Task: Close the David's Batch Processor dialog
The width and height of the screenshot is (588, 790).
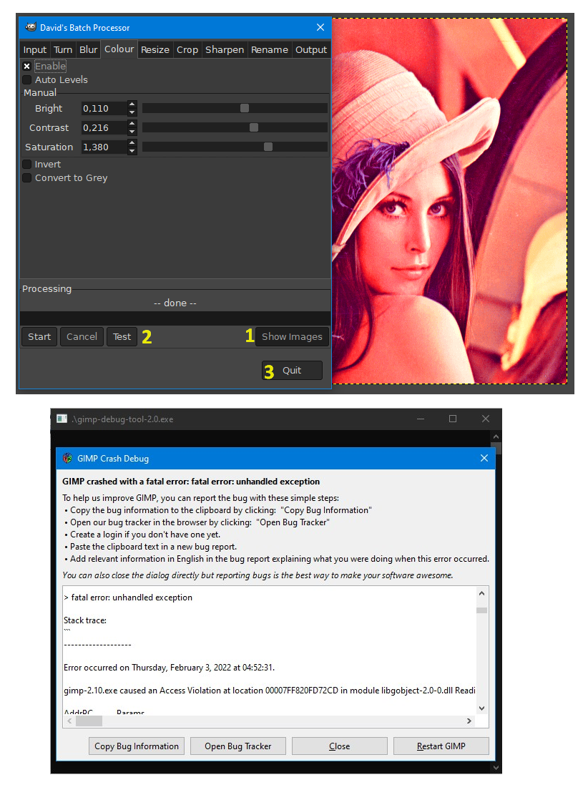Action: click(320, 27)
